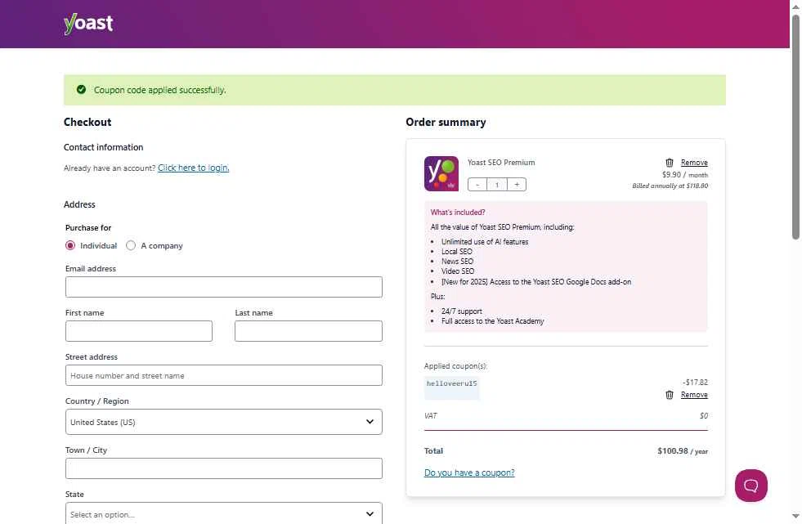Click the scrollbar down arrow
Viewport: 802px width, 524px height.
tap(795, 517)
